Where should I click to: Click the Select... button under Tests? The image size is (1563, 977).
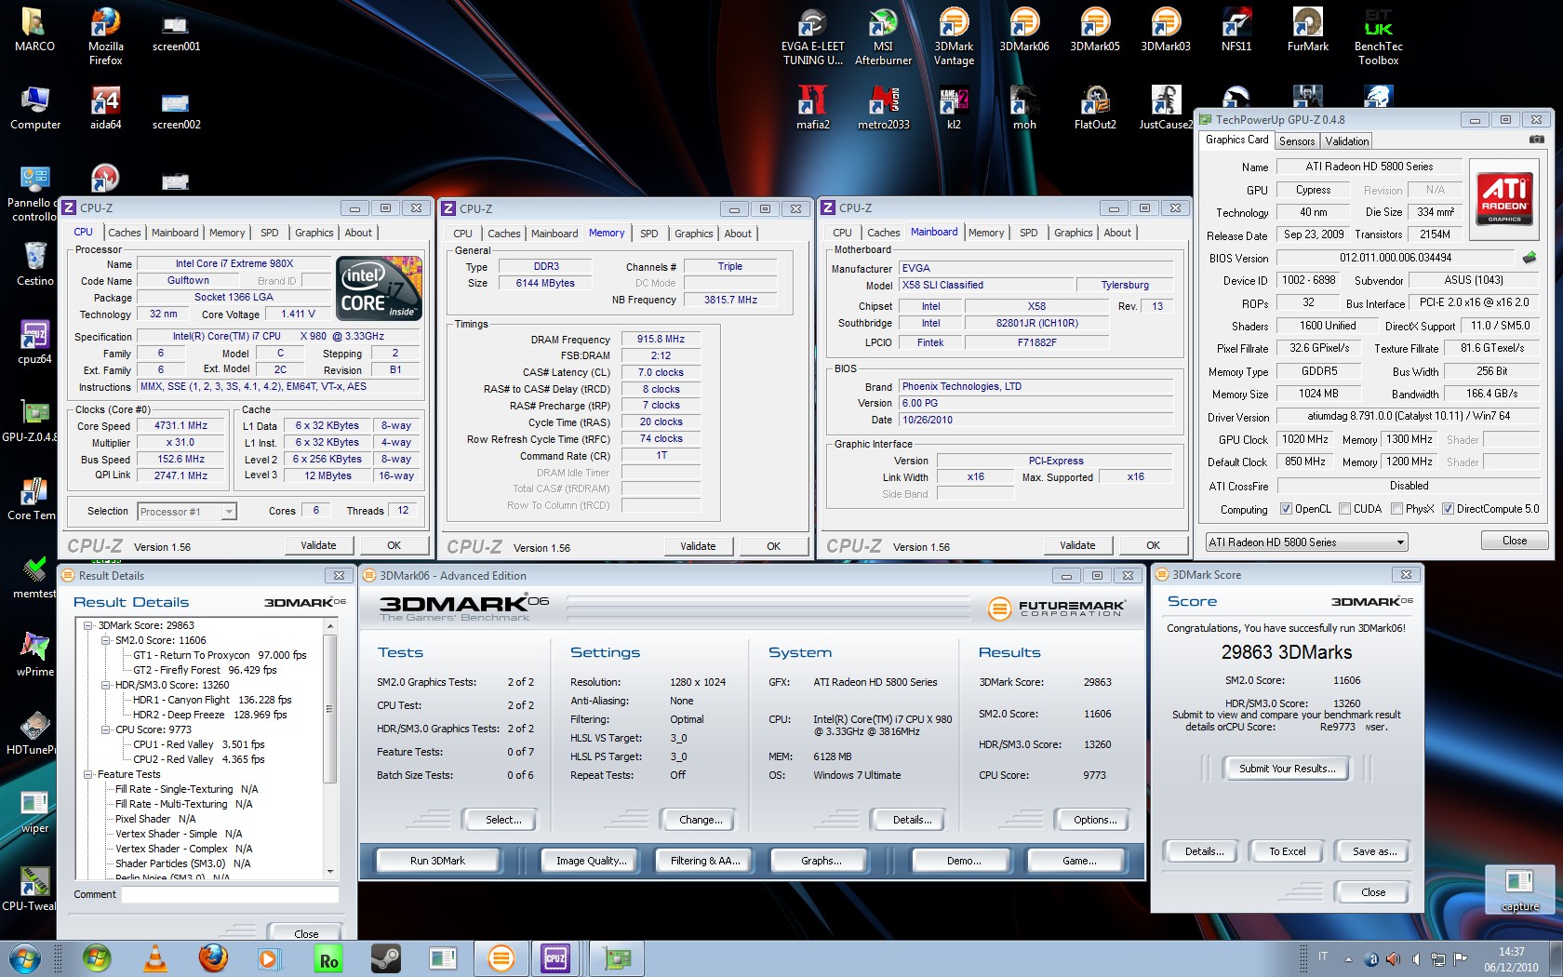tap(503, 820)
